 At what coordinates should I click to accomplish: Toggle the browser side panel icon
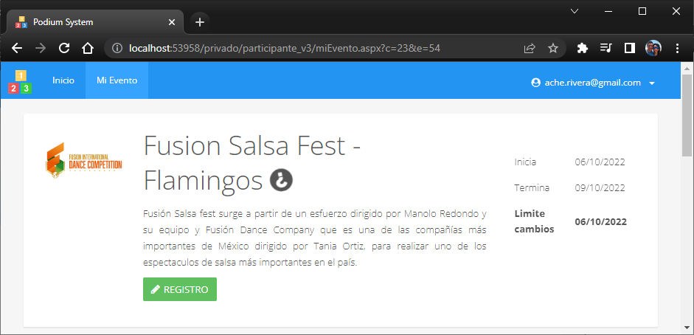629,48
